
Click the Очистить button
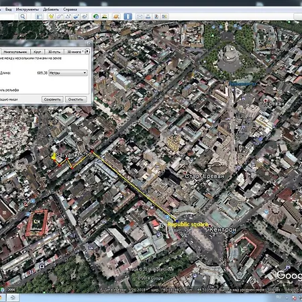[x=76, y=99]
